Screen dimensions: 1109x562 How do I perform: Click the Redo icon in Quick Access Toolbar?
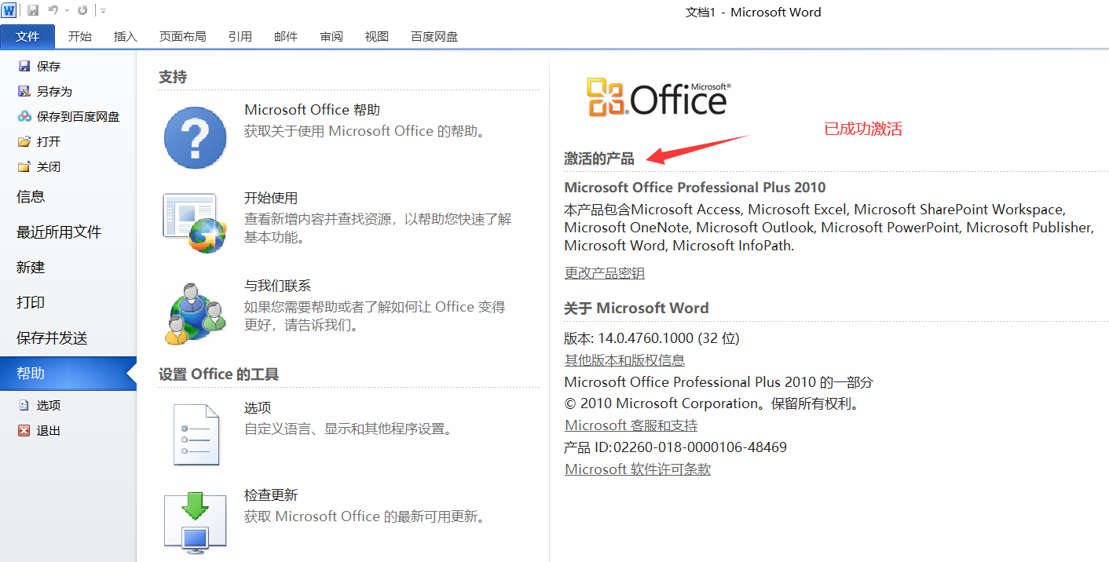[82, 10]
